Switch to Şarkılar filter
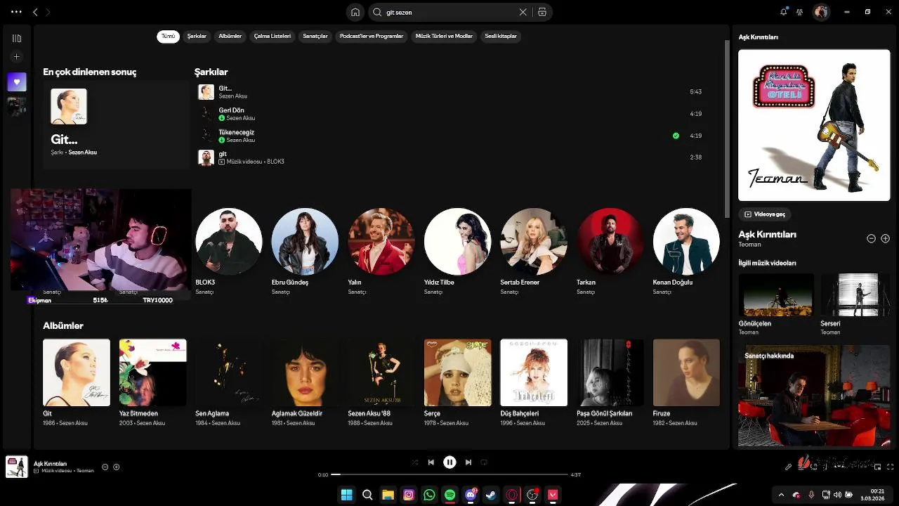 197,37
